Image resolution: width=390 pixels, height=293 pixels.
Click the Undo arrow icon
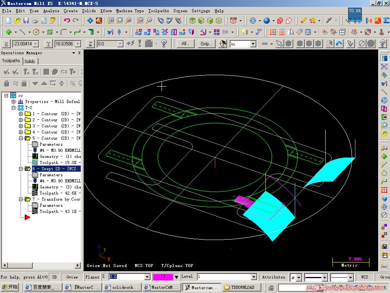[x=67, y=21]
